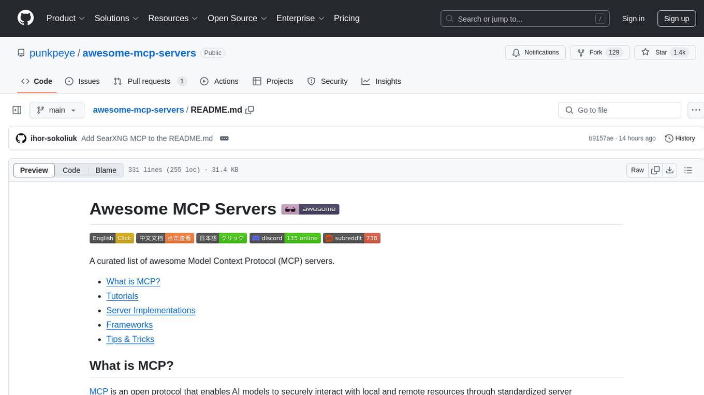The height and width of the screenshot is (395, 704).
Task: Copy raw file contents
Action: (x=655, y=170)
